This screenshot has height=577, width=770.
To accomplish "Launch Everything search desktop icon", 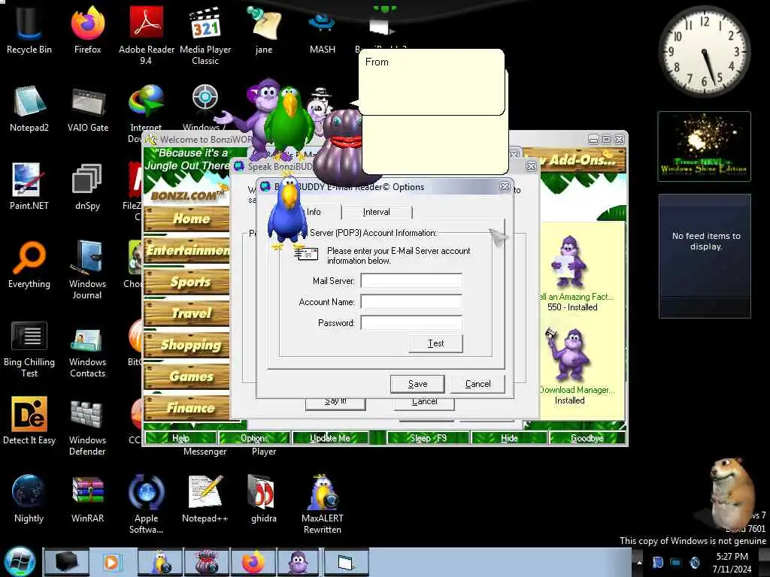I will coord(29,265).
